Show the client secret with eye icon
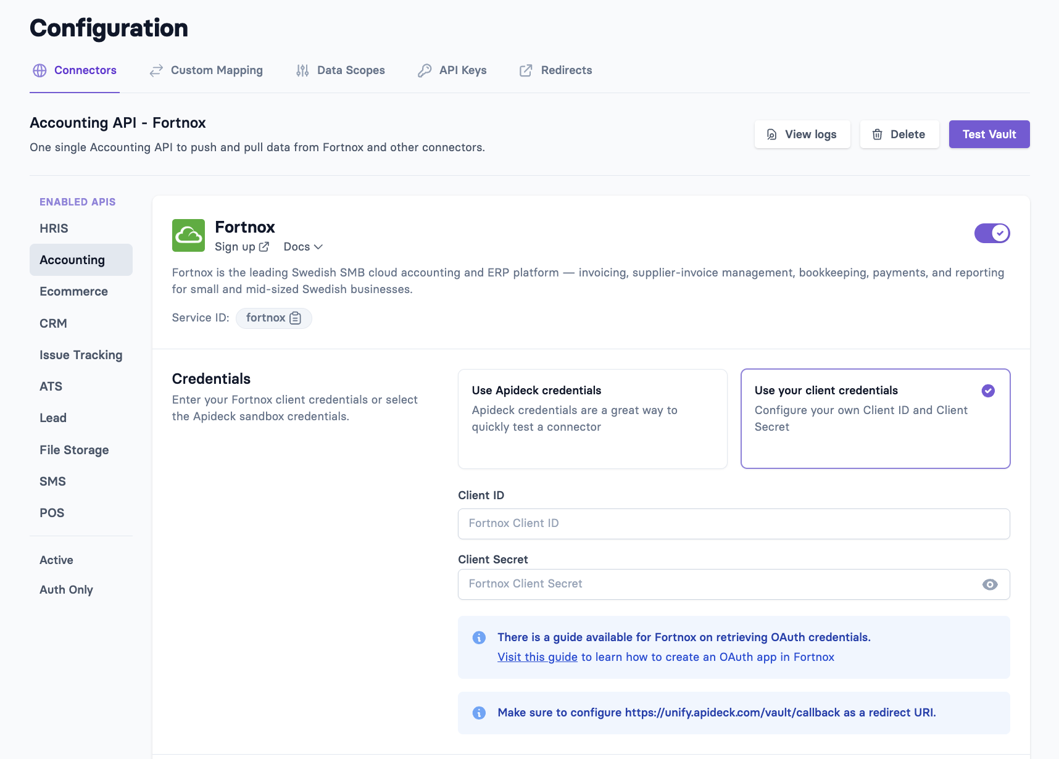Image resolution: width=1059 pixels, height=759 pixels. coord(990,584)
